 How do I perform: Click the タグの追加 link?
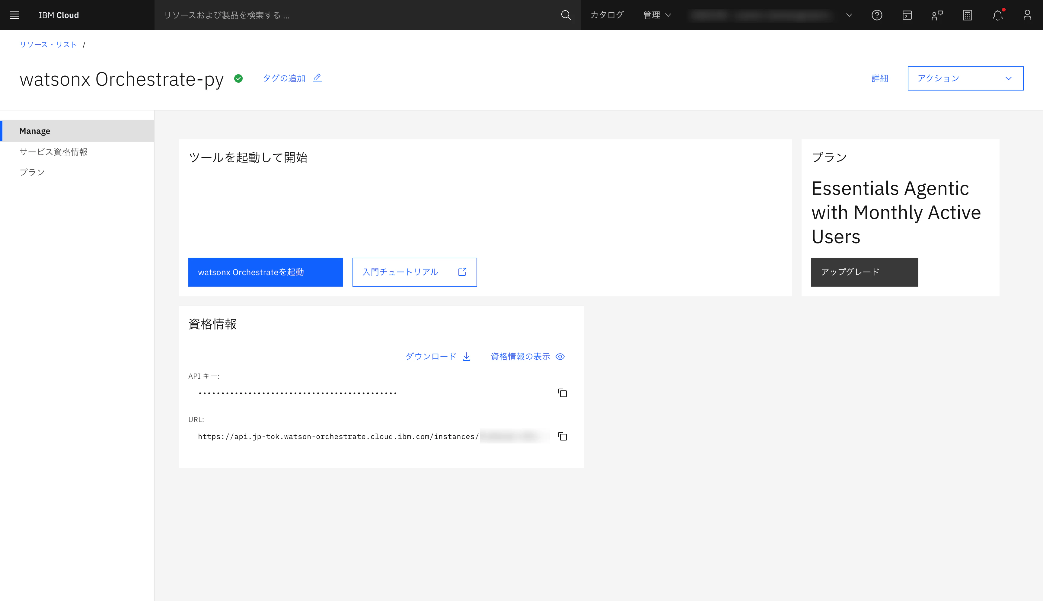[x=284, y=78]
